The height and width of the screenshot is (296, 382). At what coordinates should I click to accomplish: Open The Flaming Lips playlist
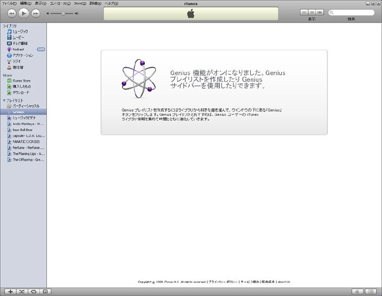coord(26,154)
